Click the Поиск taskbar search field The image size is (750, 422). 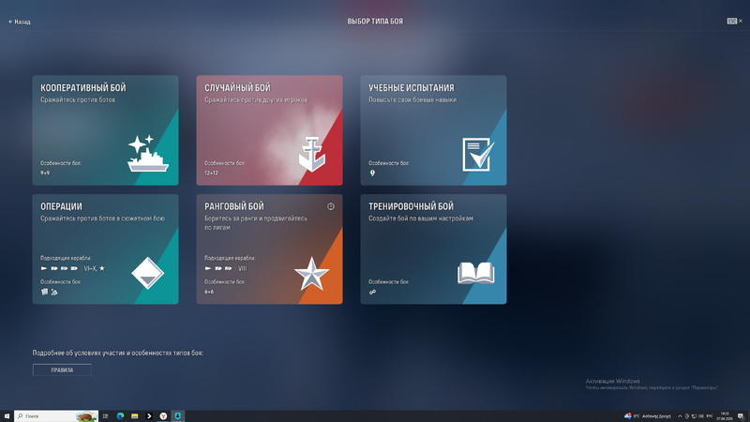pyautogui.click(x=56, y=416)
